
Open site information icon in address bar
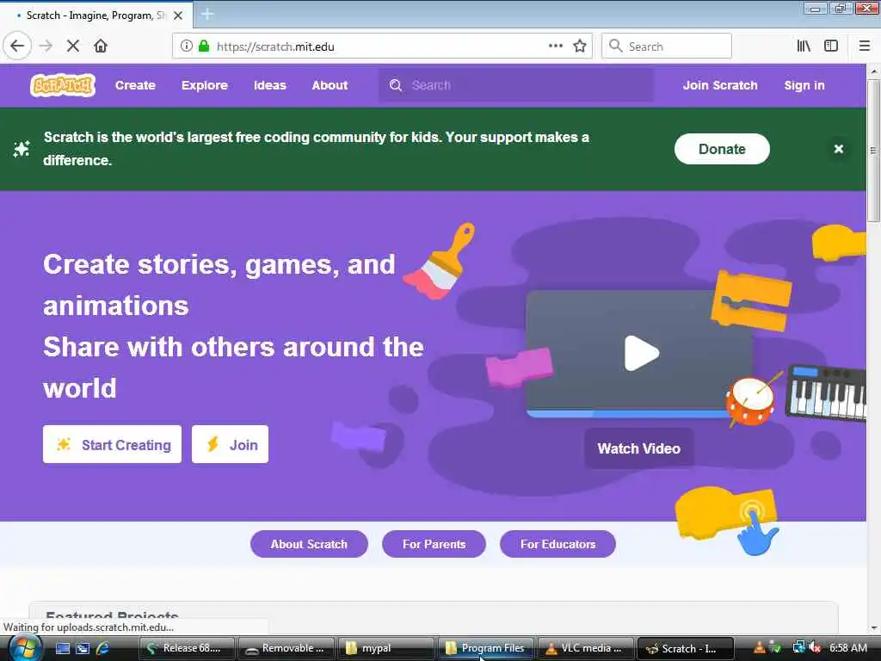pos(187,46)
